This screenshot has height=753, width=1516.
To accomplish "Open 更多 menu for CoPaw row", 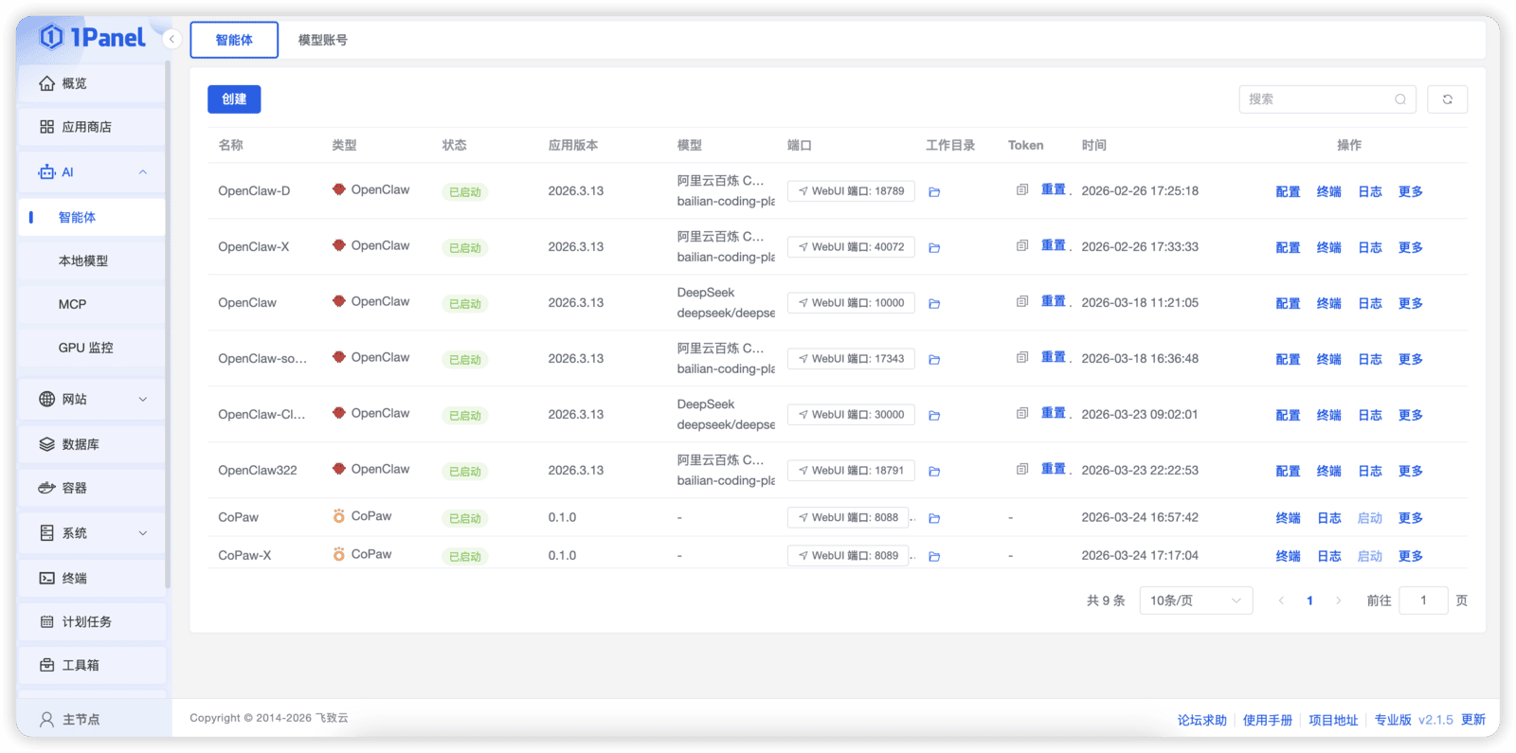I will pyautogui.click(x=1411, y=518).
